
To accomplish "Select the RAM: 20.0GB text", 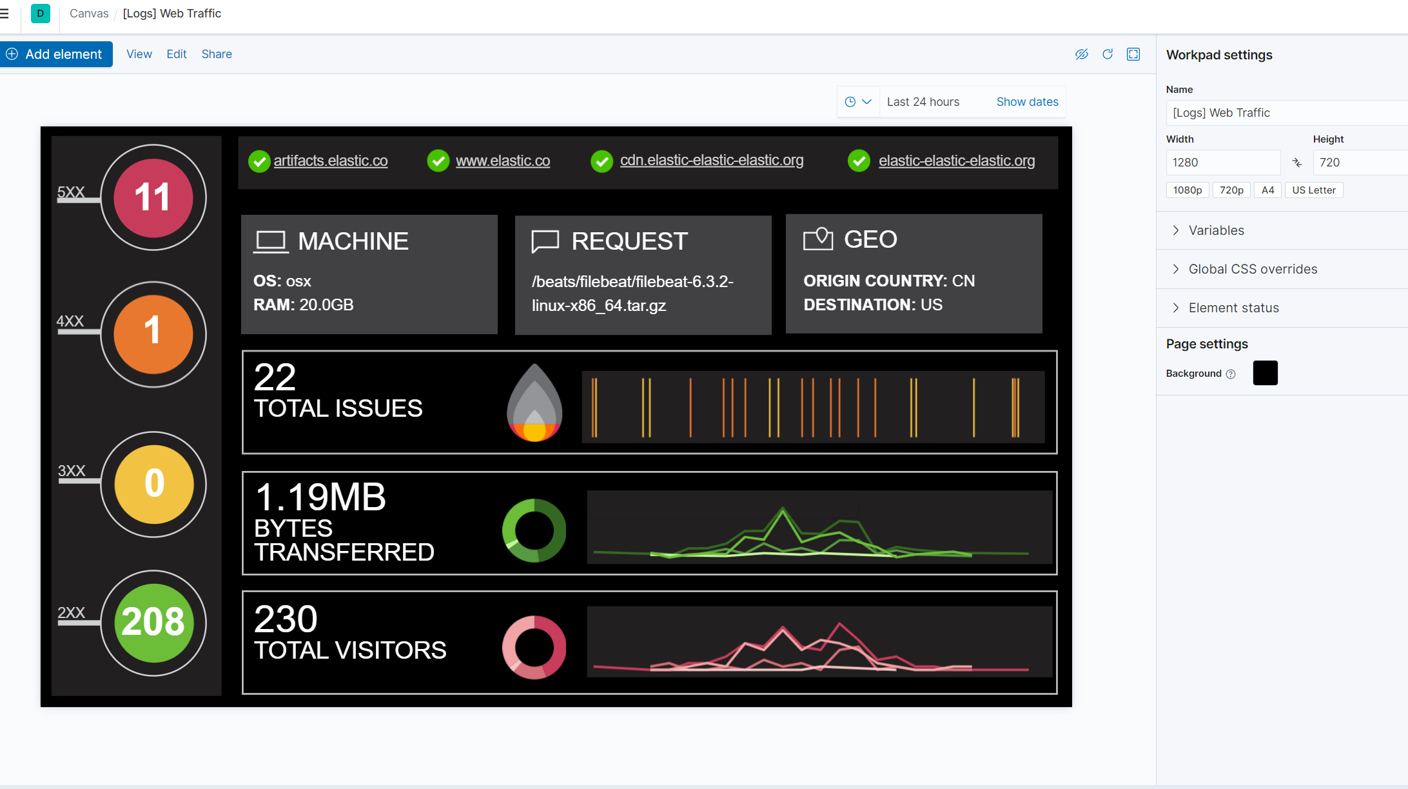I will click(304, 305).
